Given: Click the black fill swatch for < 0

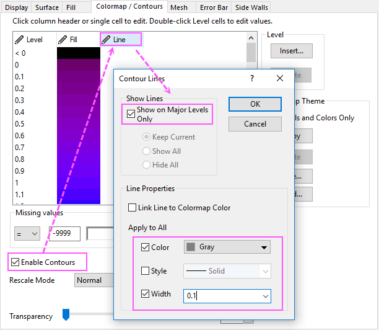Looking at the screenshot, I should coord(79,53).
